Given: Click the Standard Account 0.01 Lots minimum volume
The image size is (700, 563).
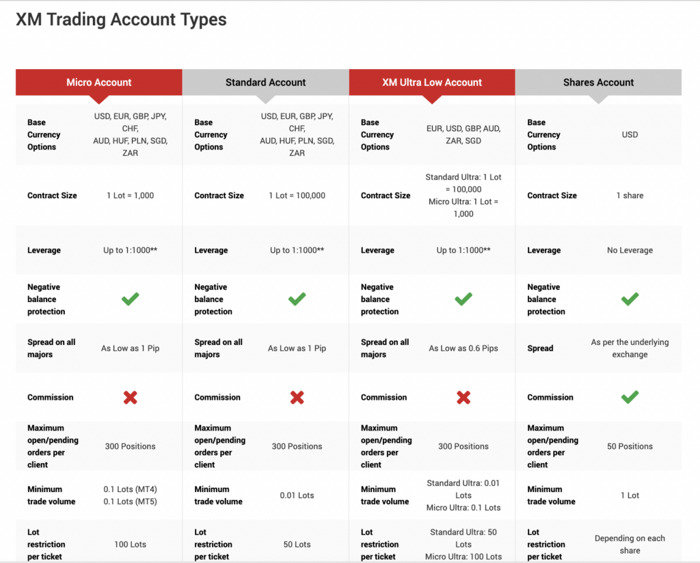Looking at the screenshot, I should (x=297, y=495).
